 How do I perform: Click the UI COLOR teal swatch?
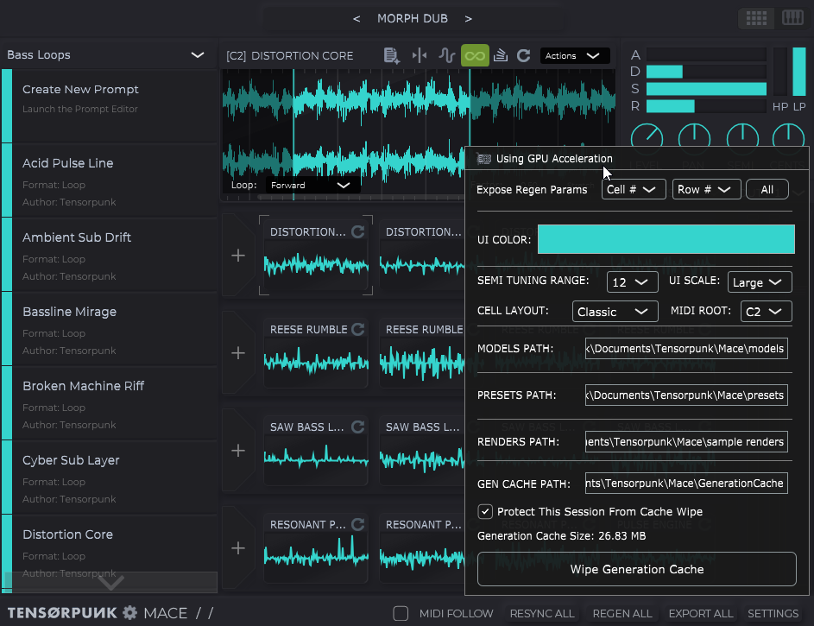click(x=666, y=239)
